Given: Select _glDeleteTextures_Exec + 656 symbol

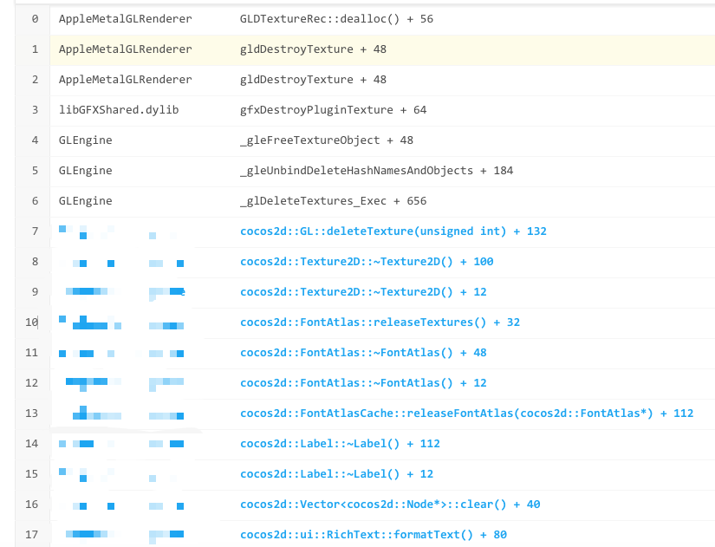Looking at the screenshot, I should point(333,201).
